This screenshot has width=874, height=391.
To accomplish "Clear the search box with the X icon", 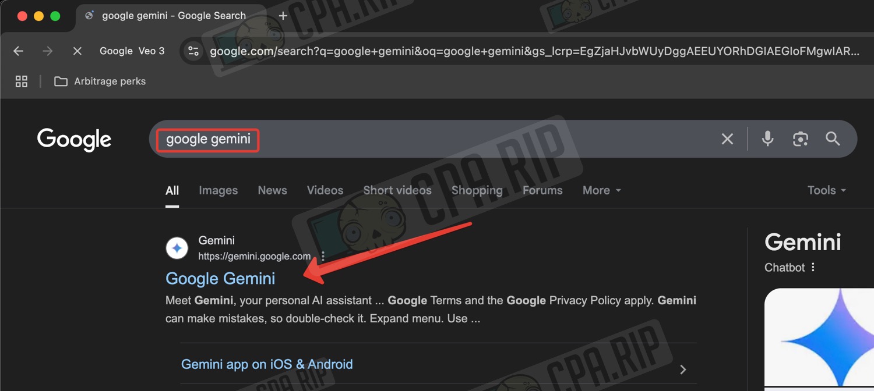I will tap(727, 138).
